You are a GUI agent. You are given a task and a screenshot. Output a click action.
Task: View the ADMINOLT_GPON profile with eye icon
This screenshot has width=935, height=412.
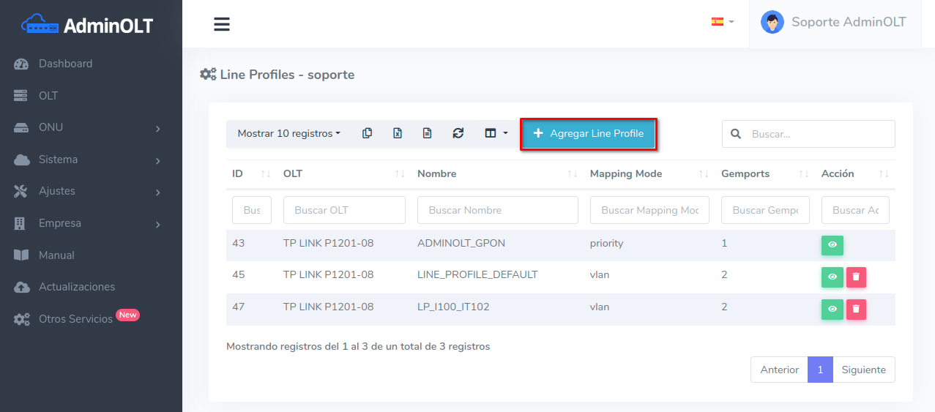click(x=832, y=245)
